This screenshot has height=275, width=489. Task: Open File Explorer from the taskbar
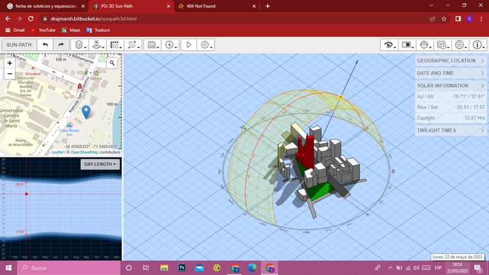(x=164, y=268)
